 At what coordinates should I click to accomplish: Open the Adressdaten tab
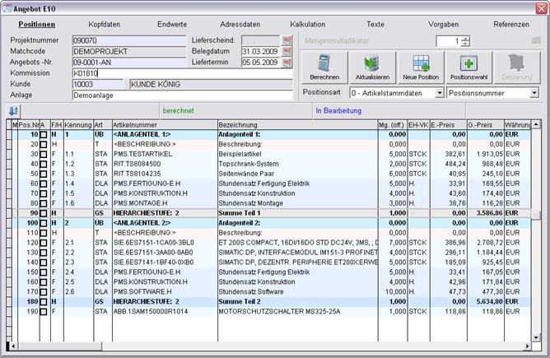239,25
